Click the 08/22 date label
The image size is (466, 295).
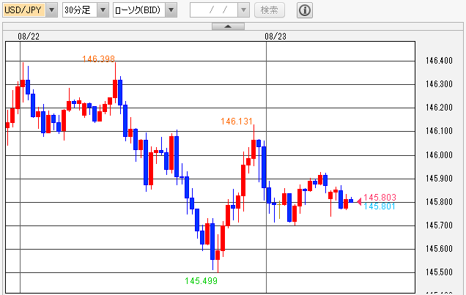29,36
